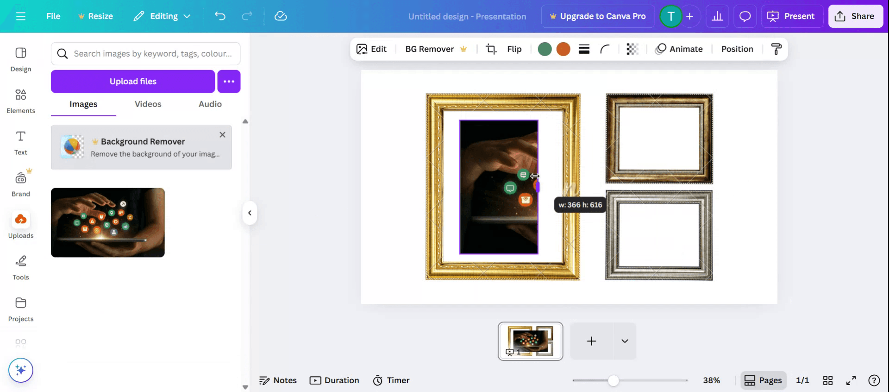Viewport: 889px width, 392px height.
Task: Collapse the side panel arrow
Action: [x=250, y=213]
